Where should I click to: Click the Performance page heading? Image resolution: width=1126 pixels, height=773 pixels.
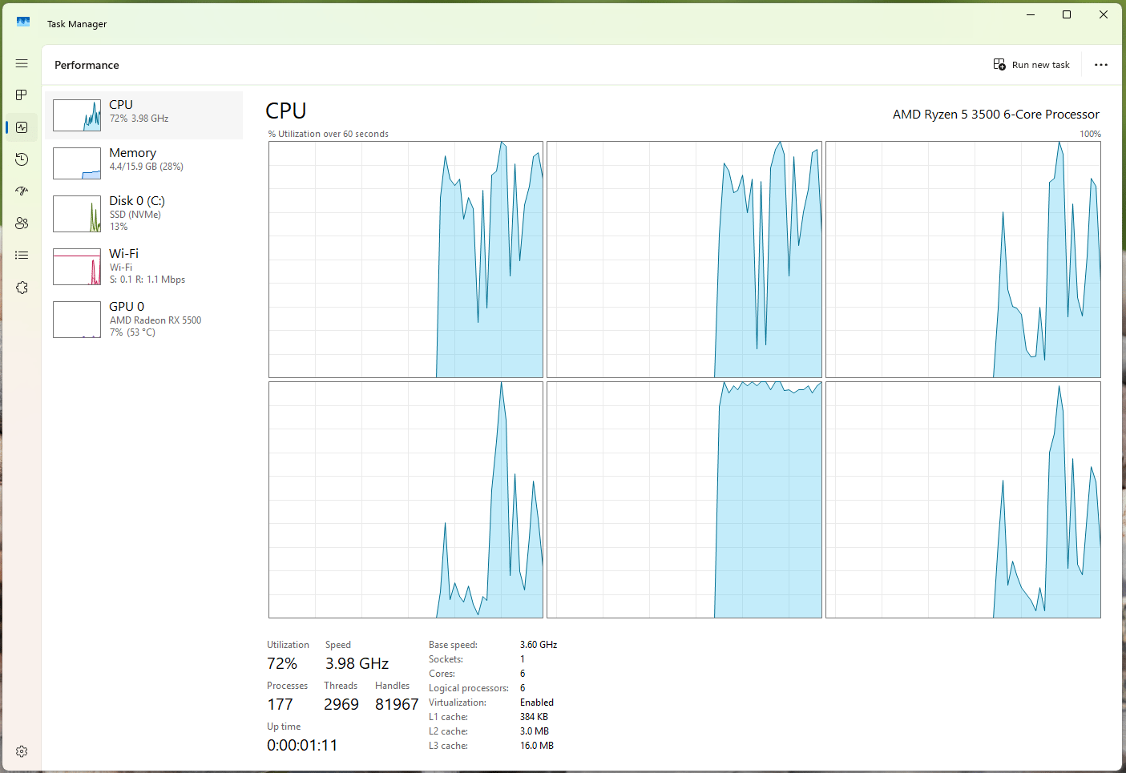click(87, 65)
